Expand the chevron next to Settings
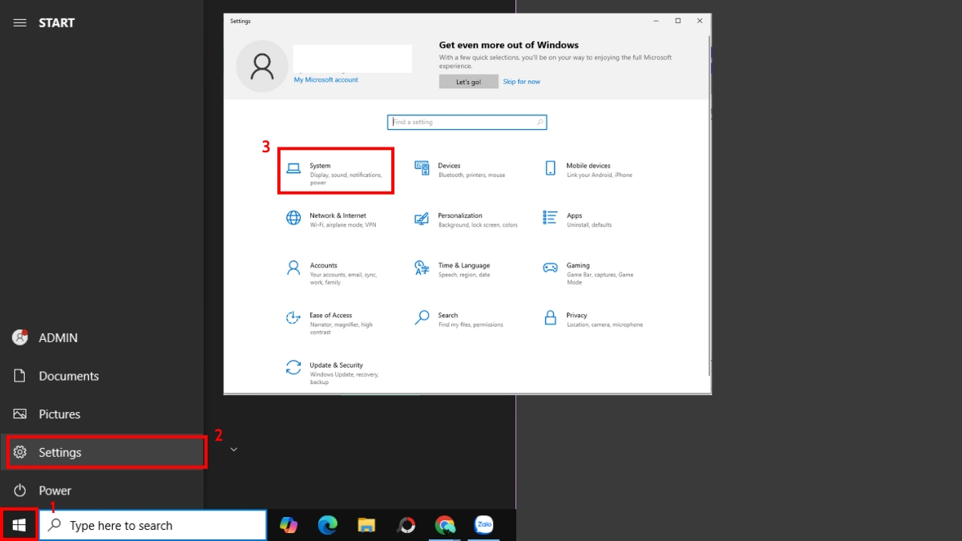 click(x=233, y=451)
